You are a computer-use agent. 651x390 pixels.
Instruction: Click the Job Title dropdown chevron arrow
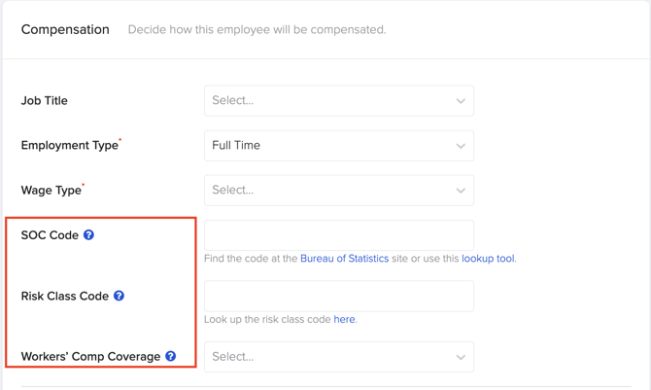461,101
